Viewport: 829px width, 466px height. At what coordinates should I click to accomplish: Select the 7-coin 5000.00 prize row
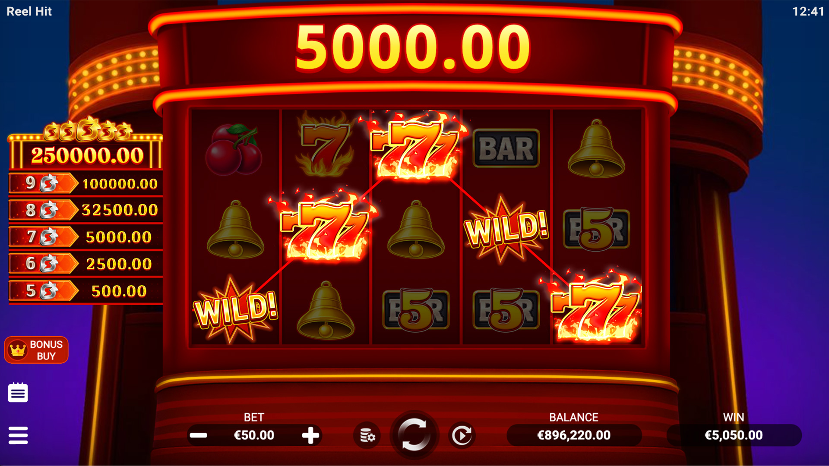(86, 237)
